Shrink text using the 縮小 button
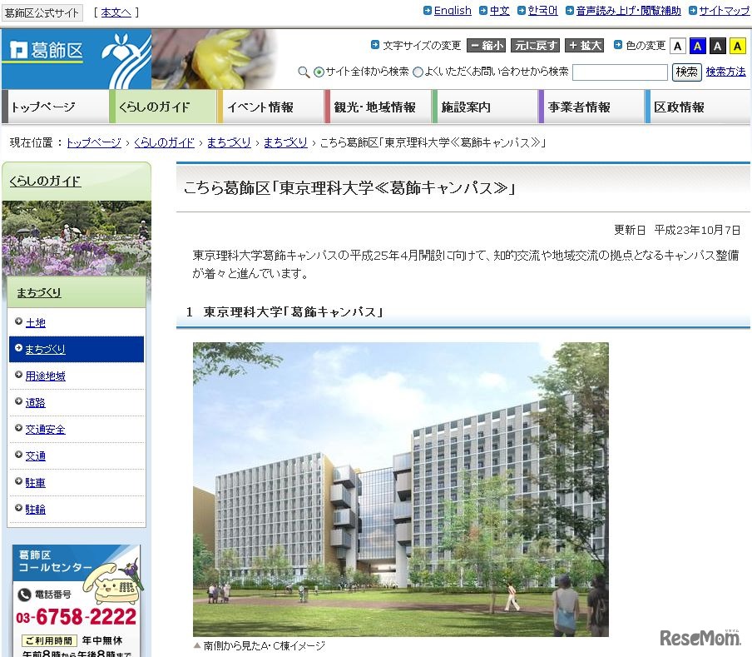Image resolution: width=752 pixels, height=657 pixels. click(x=487, y=46)
